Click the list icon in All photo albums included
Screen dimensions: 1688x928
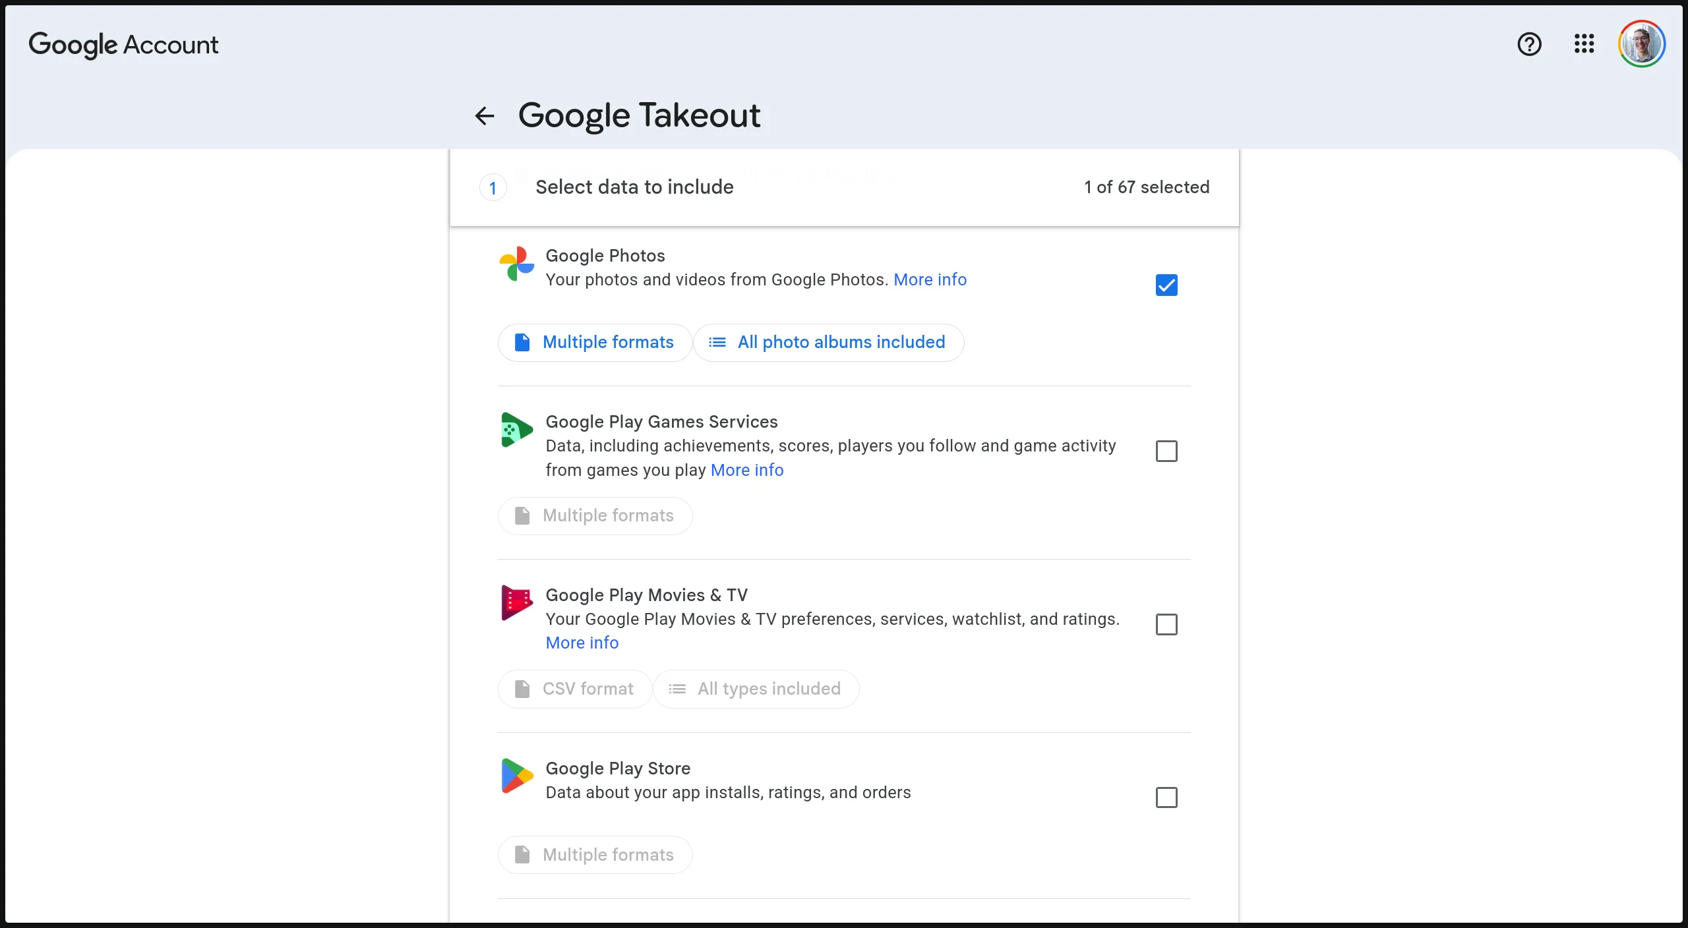[717, 343]
